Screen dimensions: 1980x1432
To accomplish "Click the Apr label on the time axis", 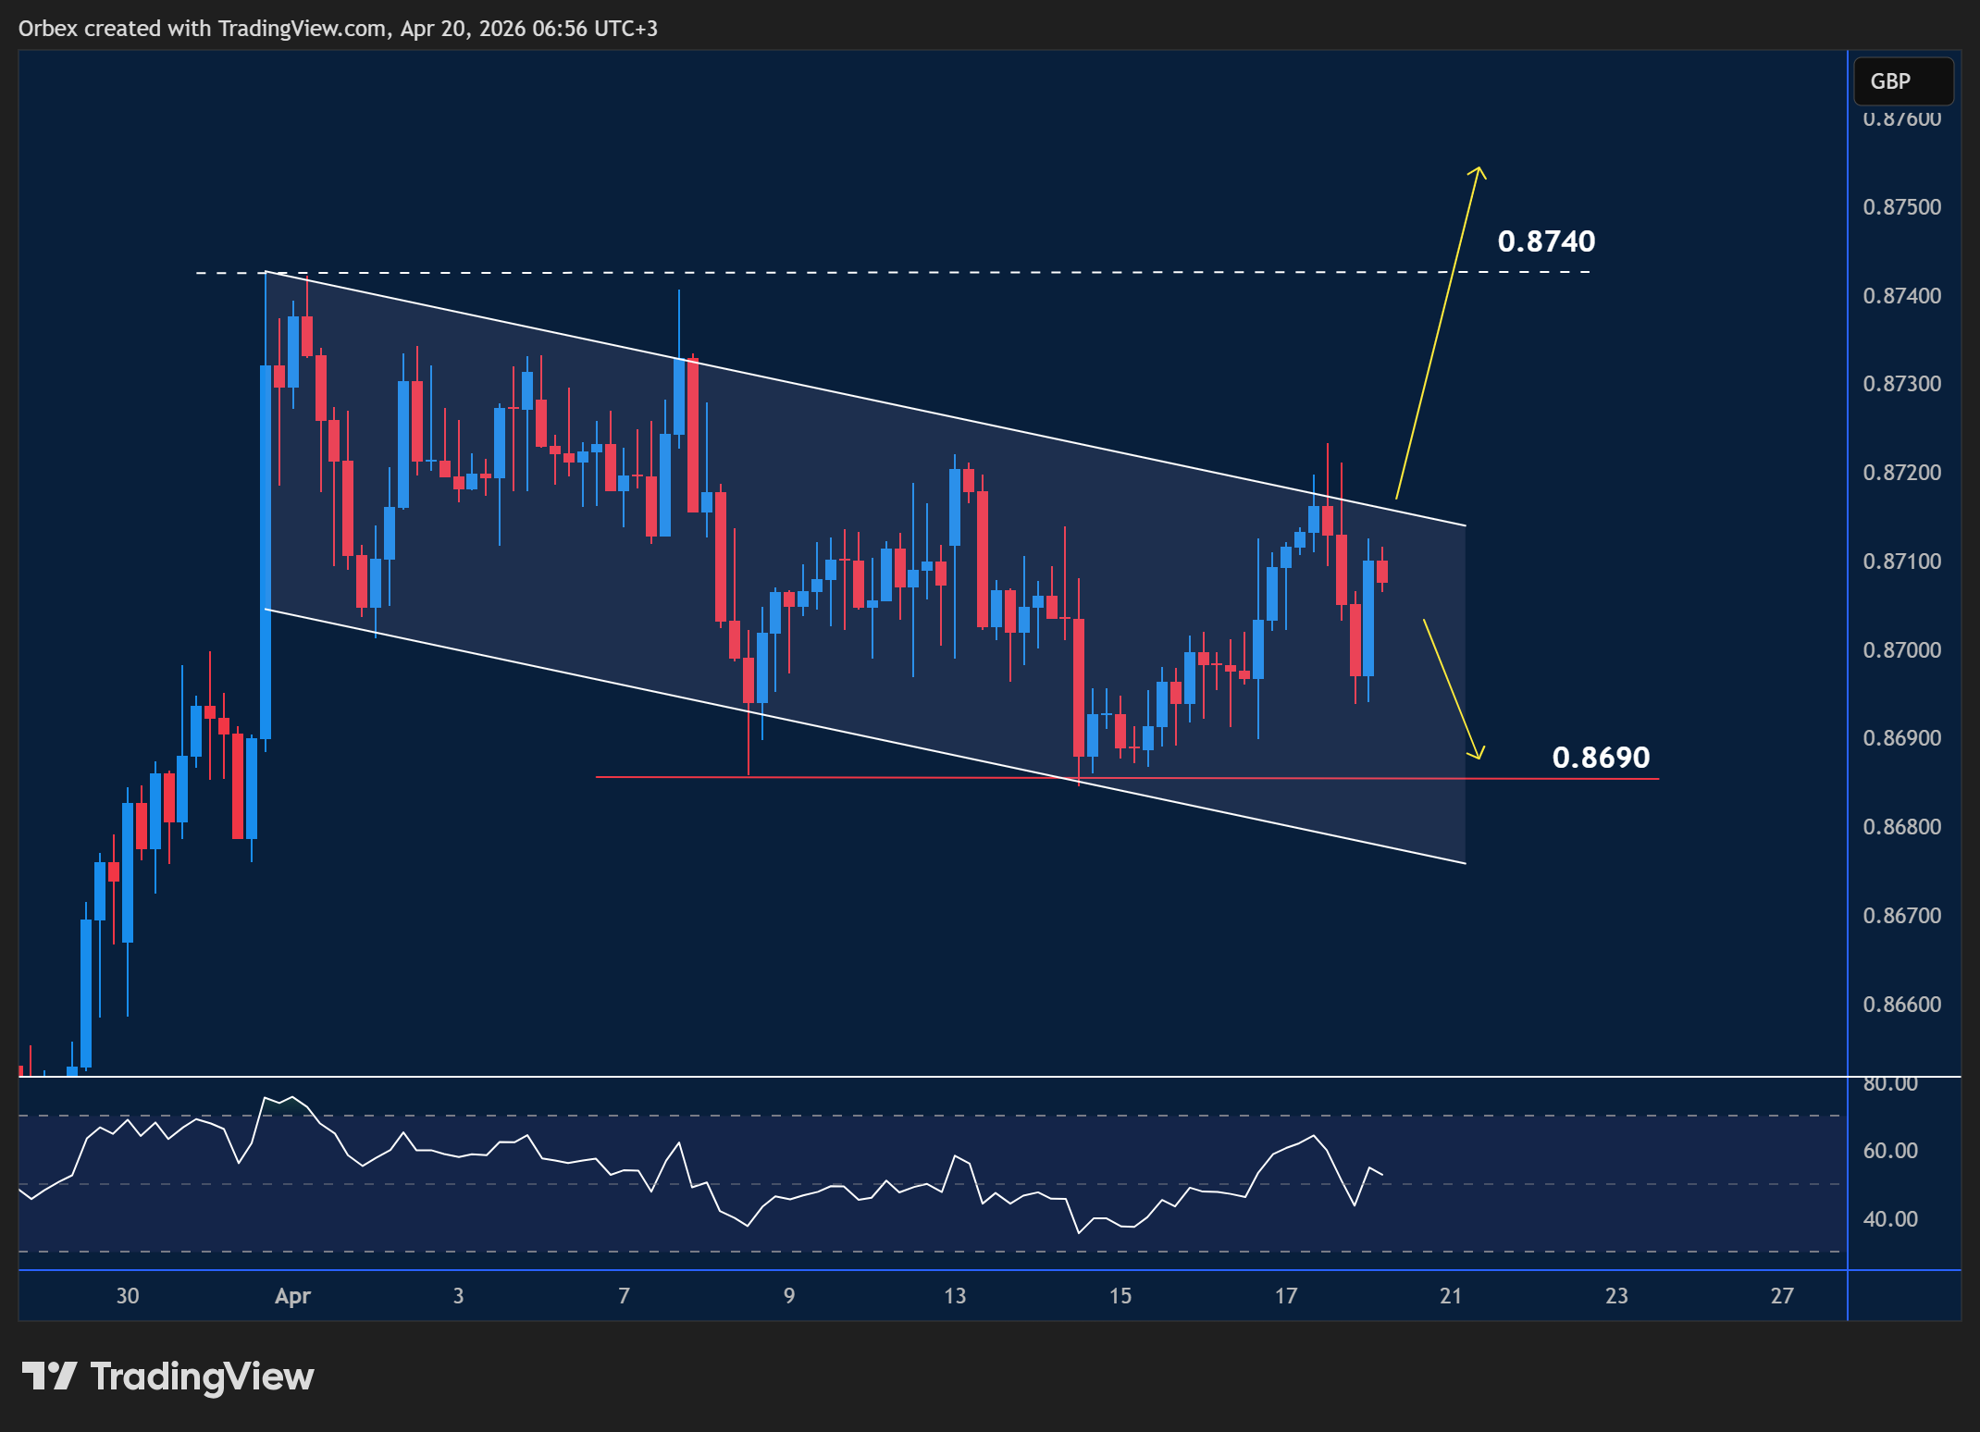I will click(x=292, y=1296).
